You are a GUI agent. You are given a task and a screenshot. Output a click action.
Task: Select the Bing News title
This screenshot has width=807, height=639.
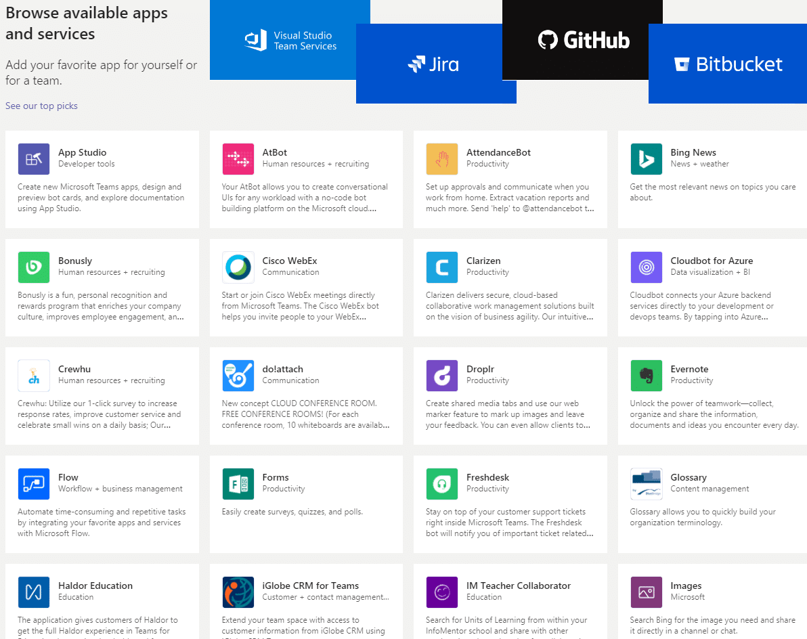click(x=693, y=152)
